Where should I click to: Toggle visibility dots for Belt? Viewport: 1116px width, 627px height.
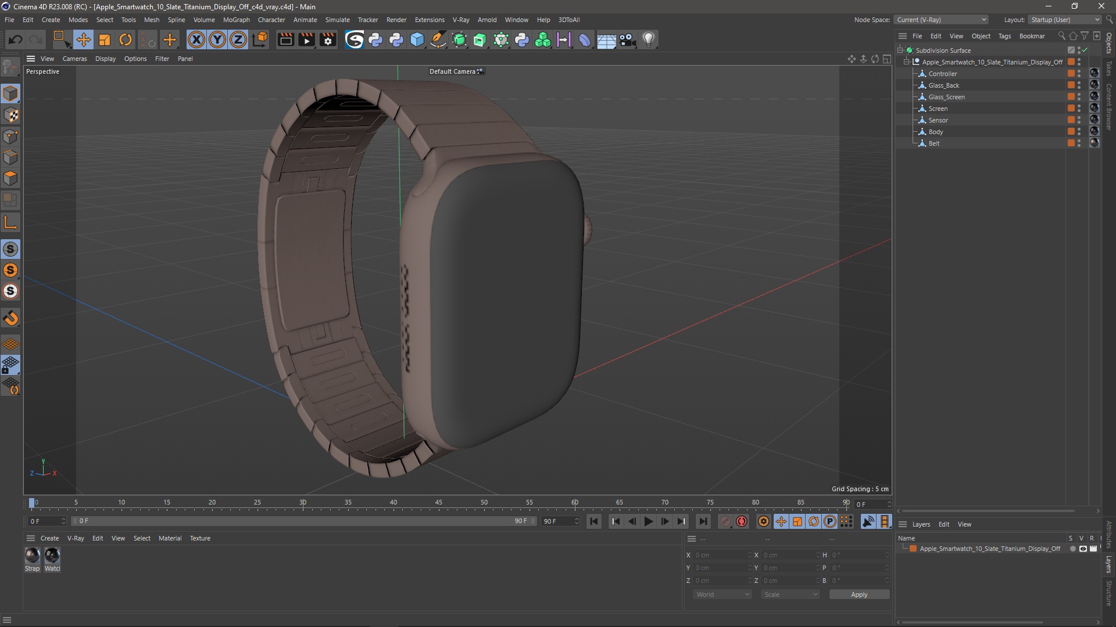coord(1079,143)
